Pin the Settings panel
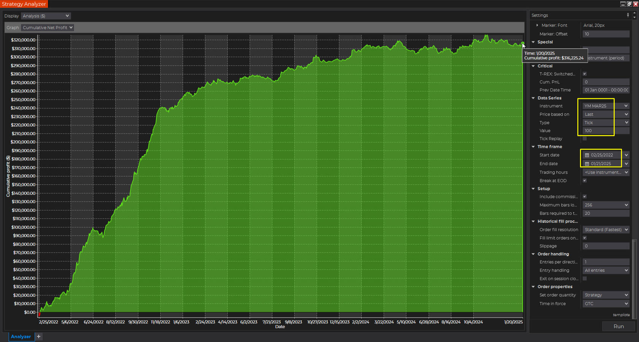This screenshot has width=639, height=342. 628,15
